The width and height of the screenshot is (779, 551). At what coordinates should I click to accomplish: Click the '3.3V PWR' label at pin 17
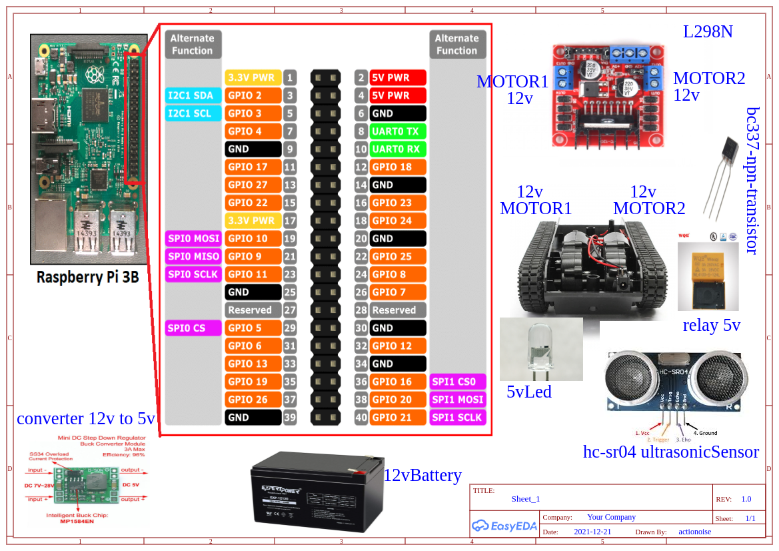tap(253, 220)
